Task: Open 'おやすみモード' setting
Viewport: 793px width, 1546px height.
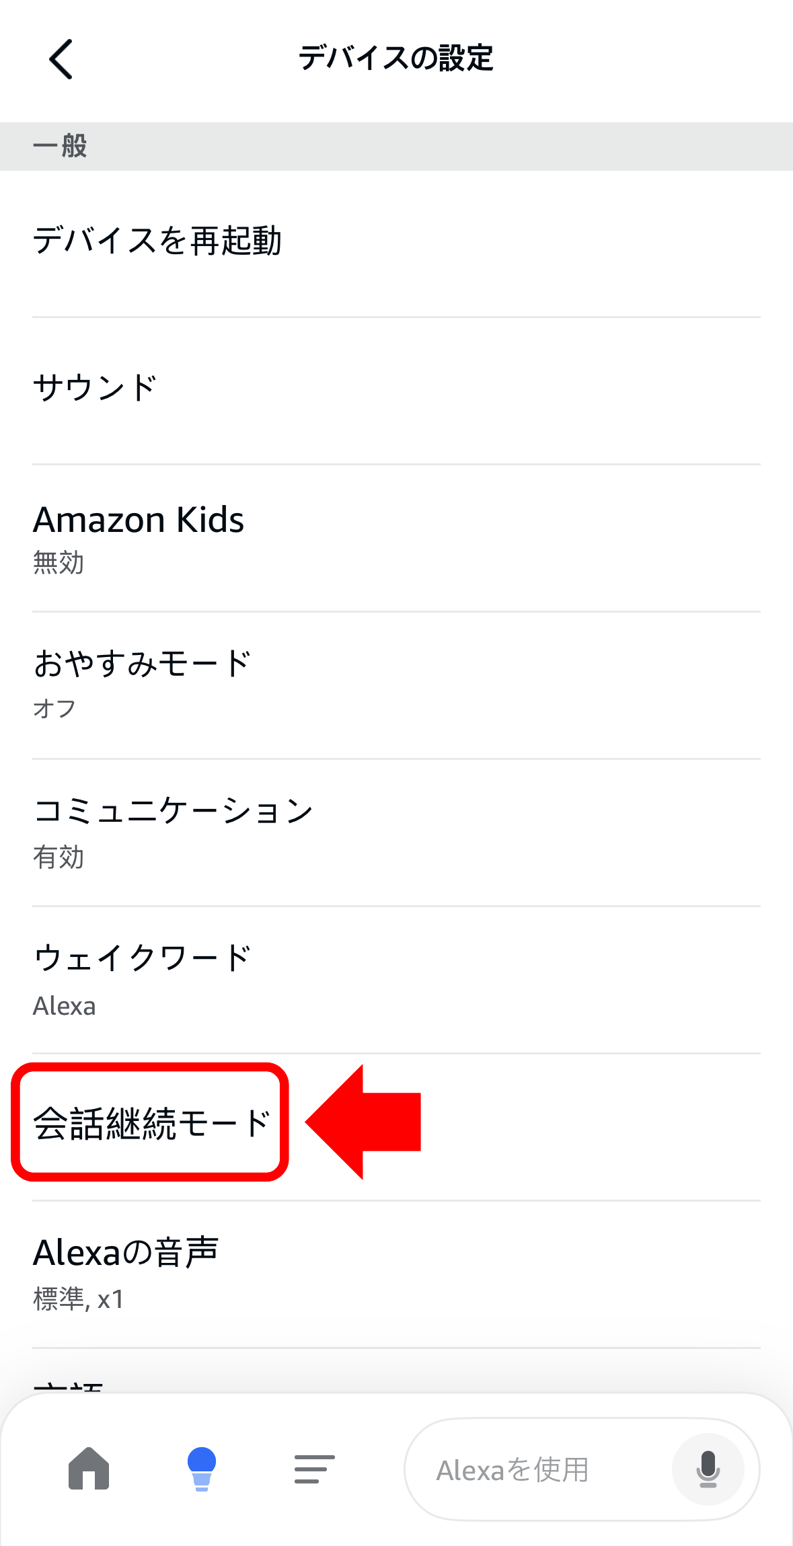Action: click(143, 664)
